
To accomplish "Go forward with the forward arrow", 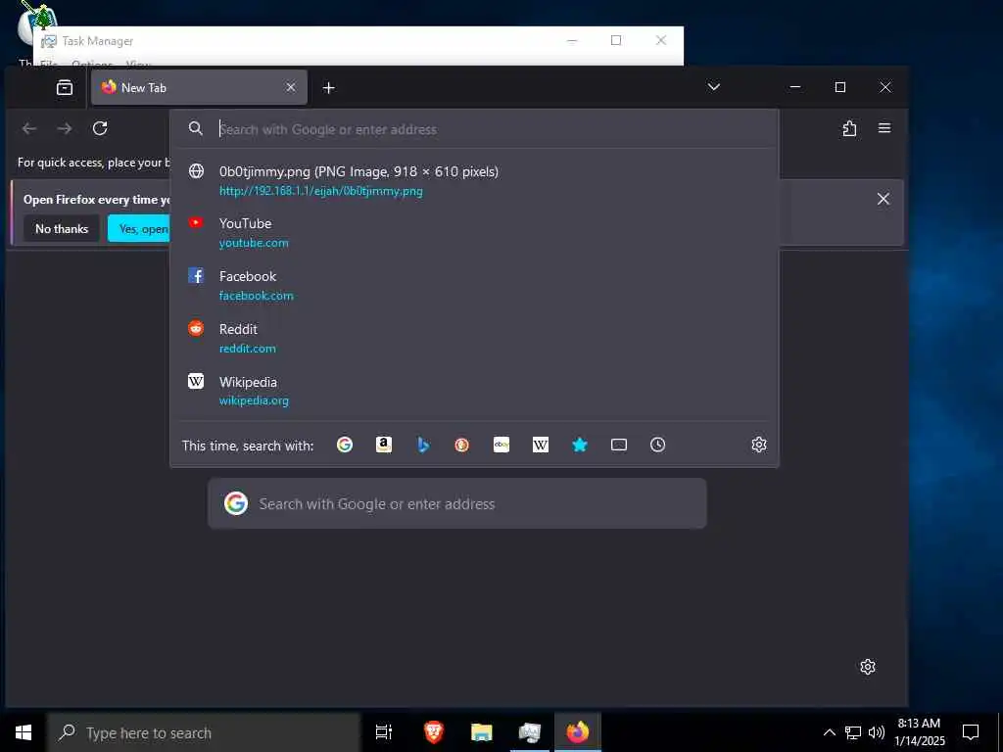I will tap(65, 128).
